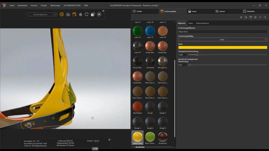This screenshot has width=269, height=151.
Task: Click the appearance list vertical scrollbar
Action: 175,99
